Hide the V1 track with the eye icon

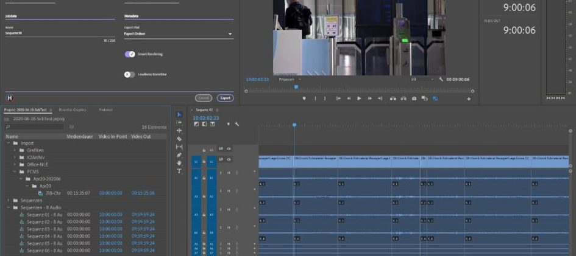229,159
